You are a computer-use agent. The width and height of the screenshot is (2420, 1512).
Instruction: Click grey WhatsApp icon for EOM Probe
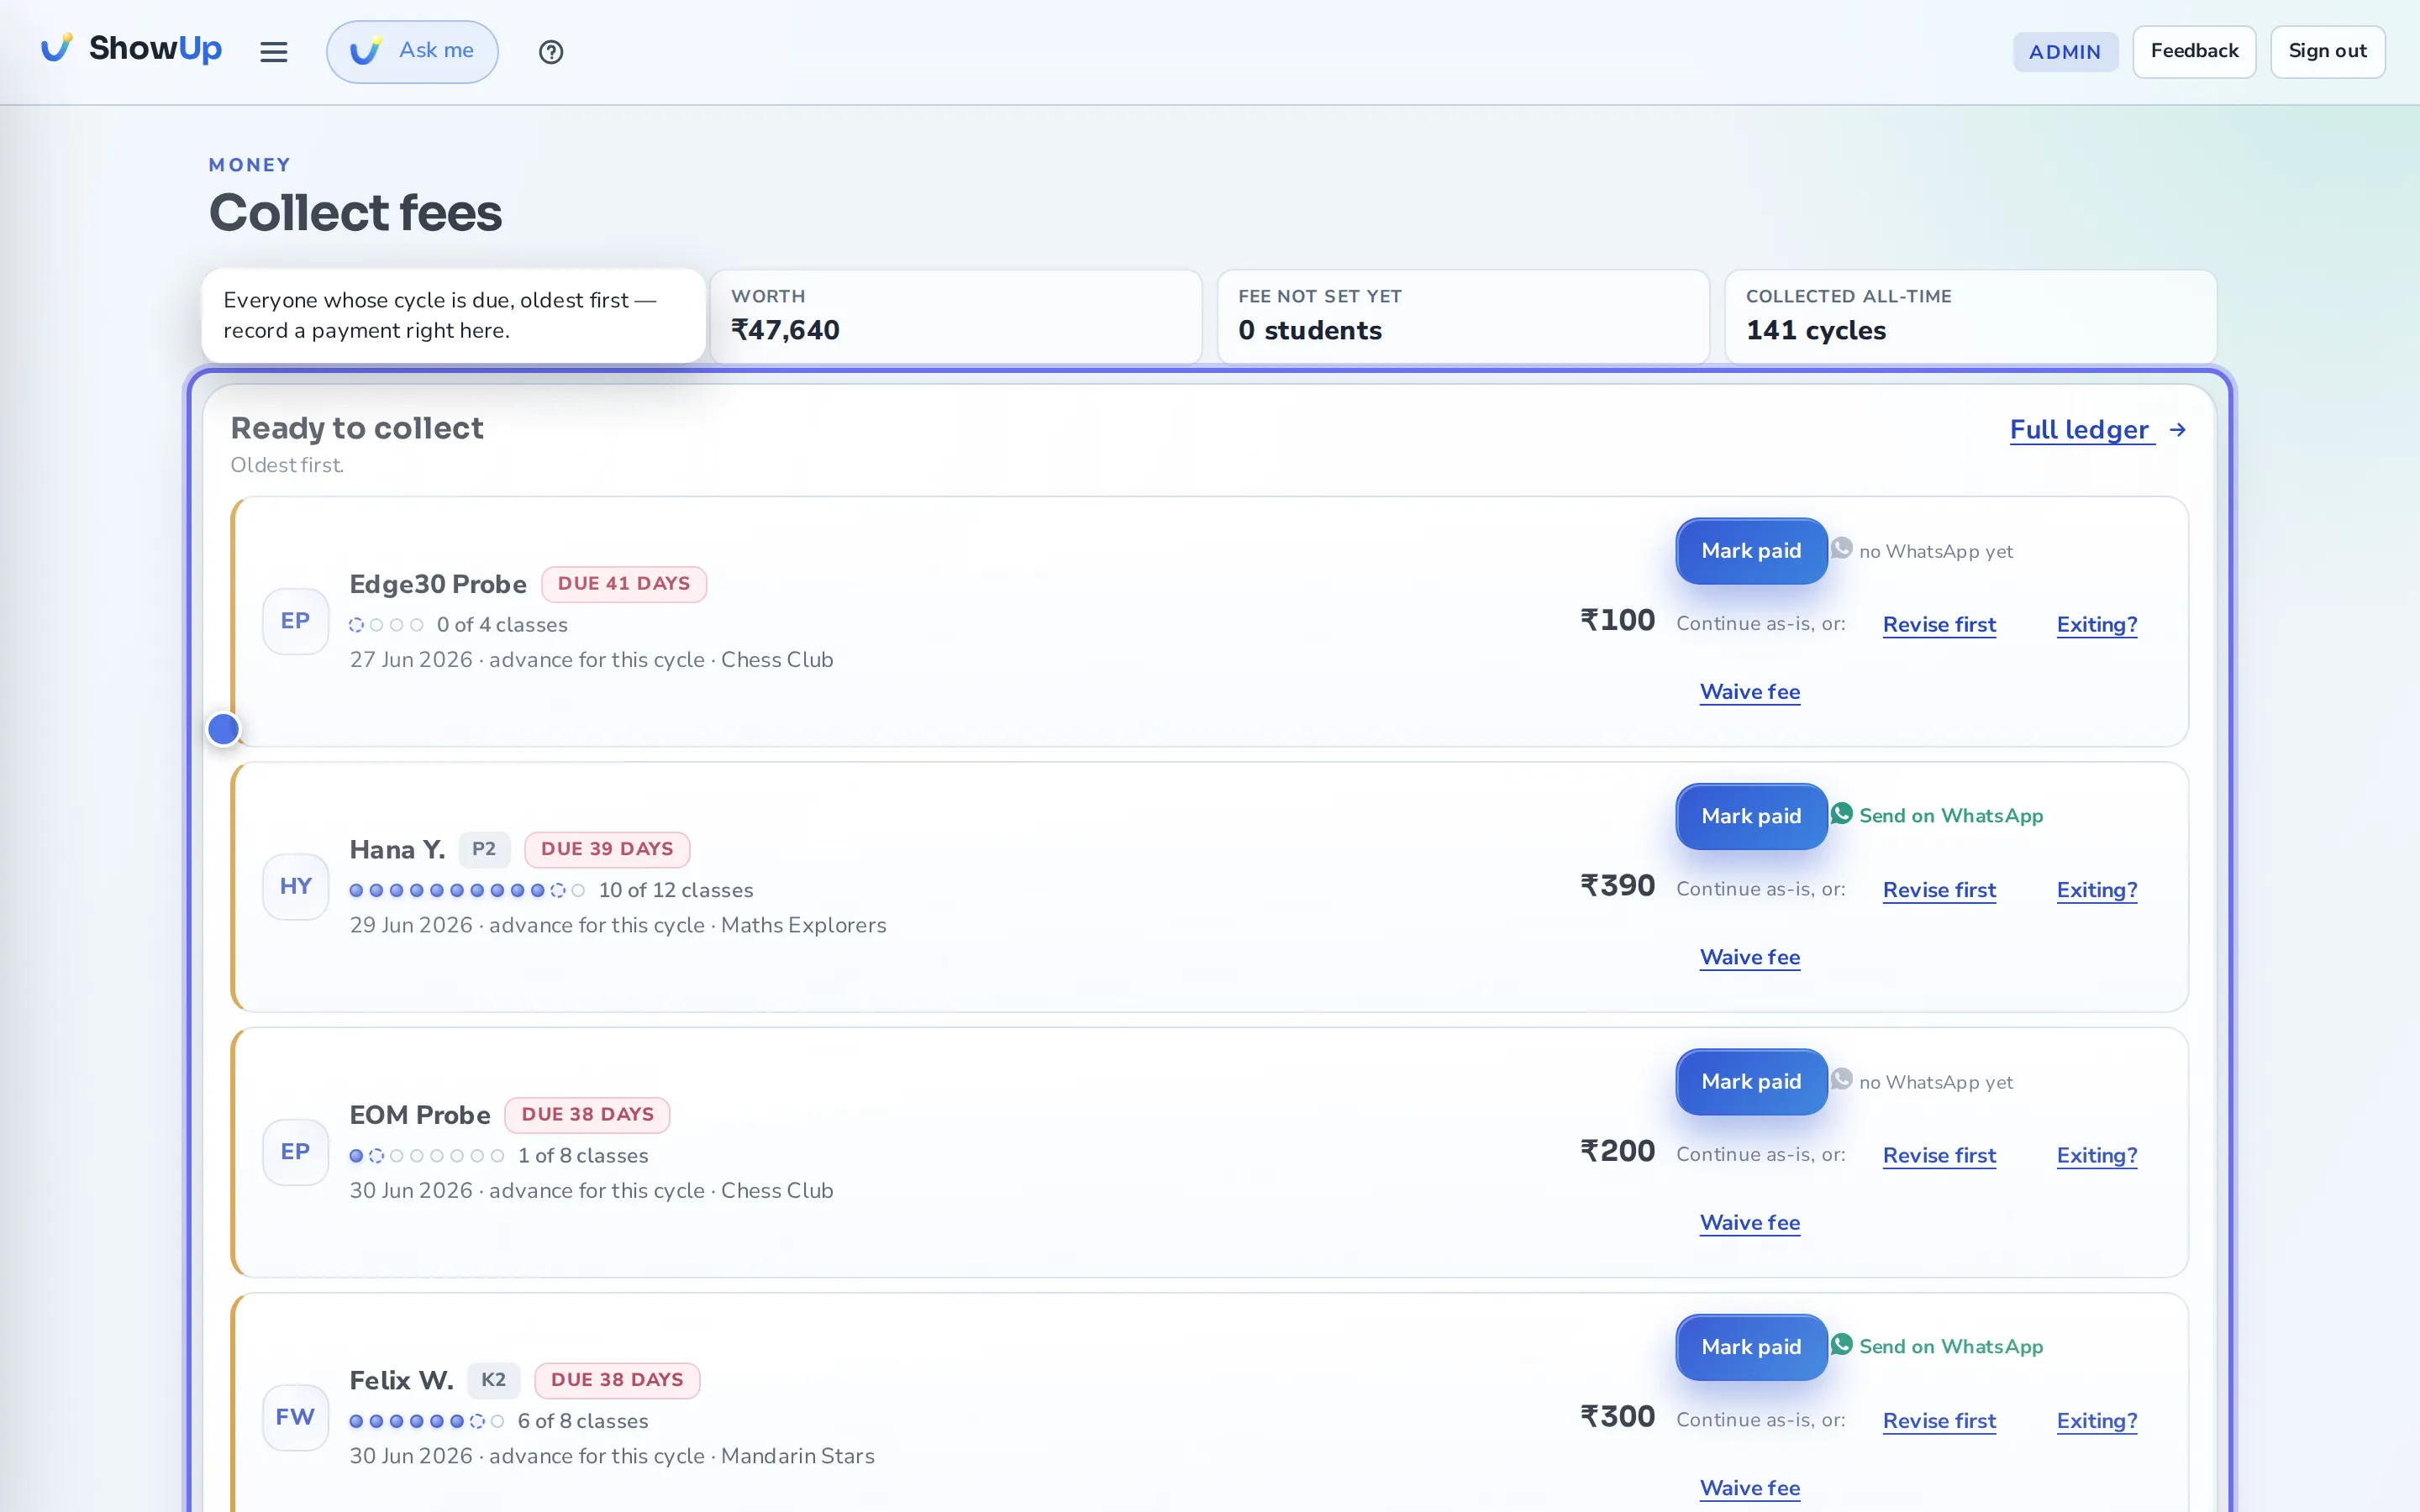(x=1842, y=1080)
